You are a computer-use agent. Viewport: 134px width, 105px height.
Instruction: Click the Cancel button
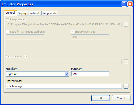pos(121,98)
